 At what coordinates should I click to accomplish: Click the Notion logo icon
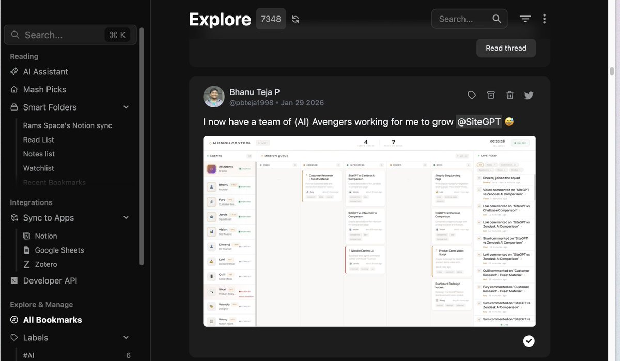click(x=27, y=236)
